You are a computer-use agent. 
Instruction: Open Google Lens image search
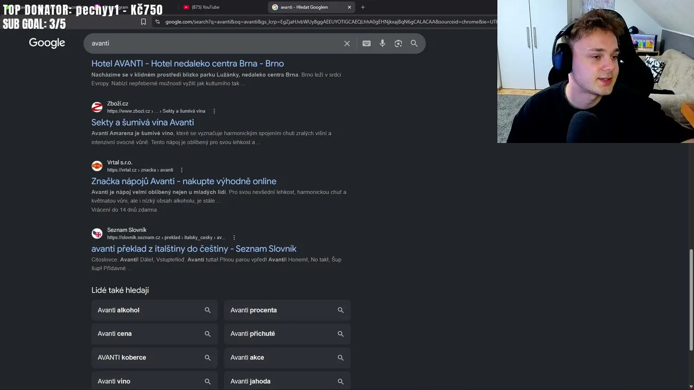(398, 43)
